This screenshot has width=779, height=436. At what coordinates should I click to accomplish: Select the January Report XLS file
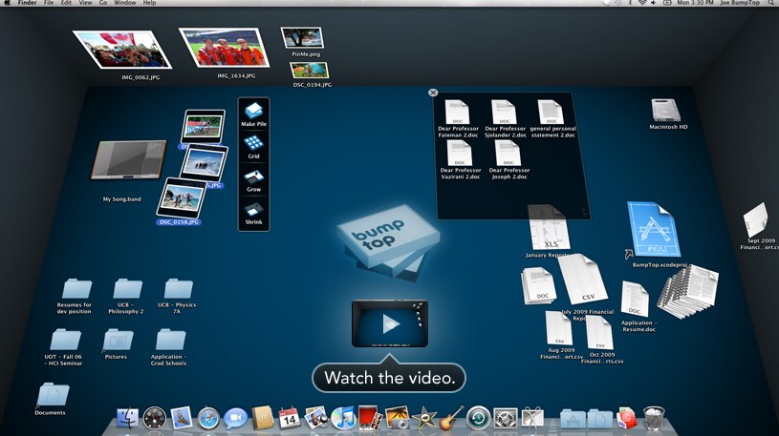tap(548, 232)
